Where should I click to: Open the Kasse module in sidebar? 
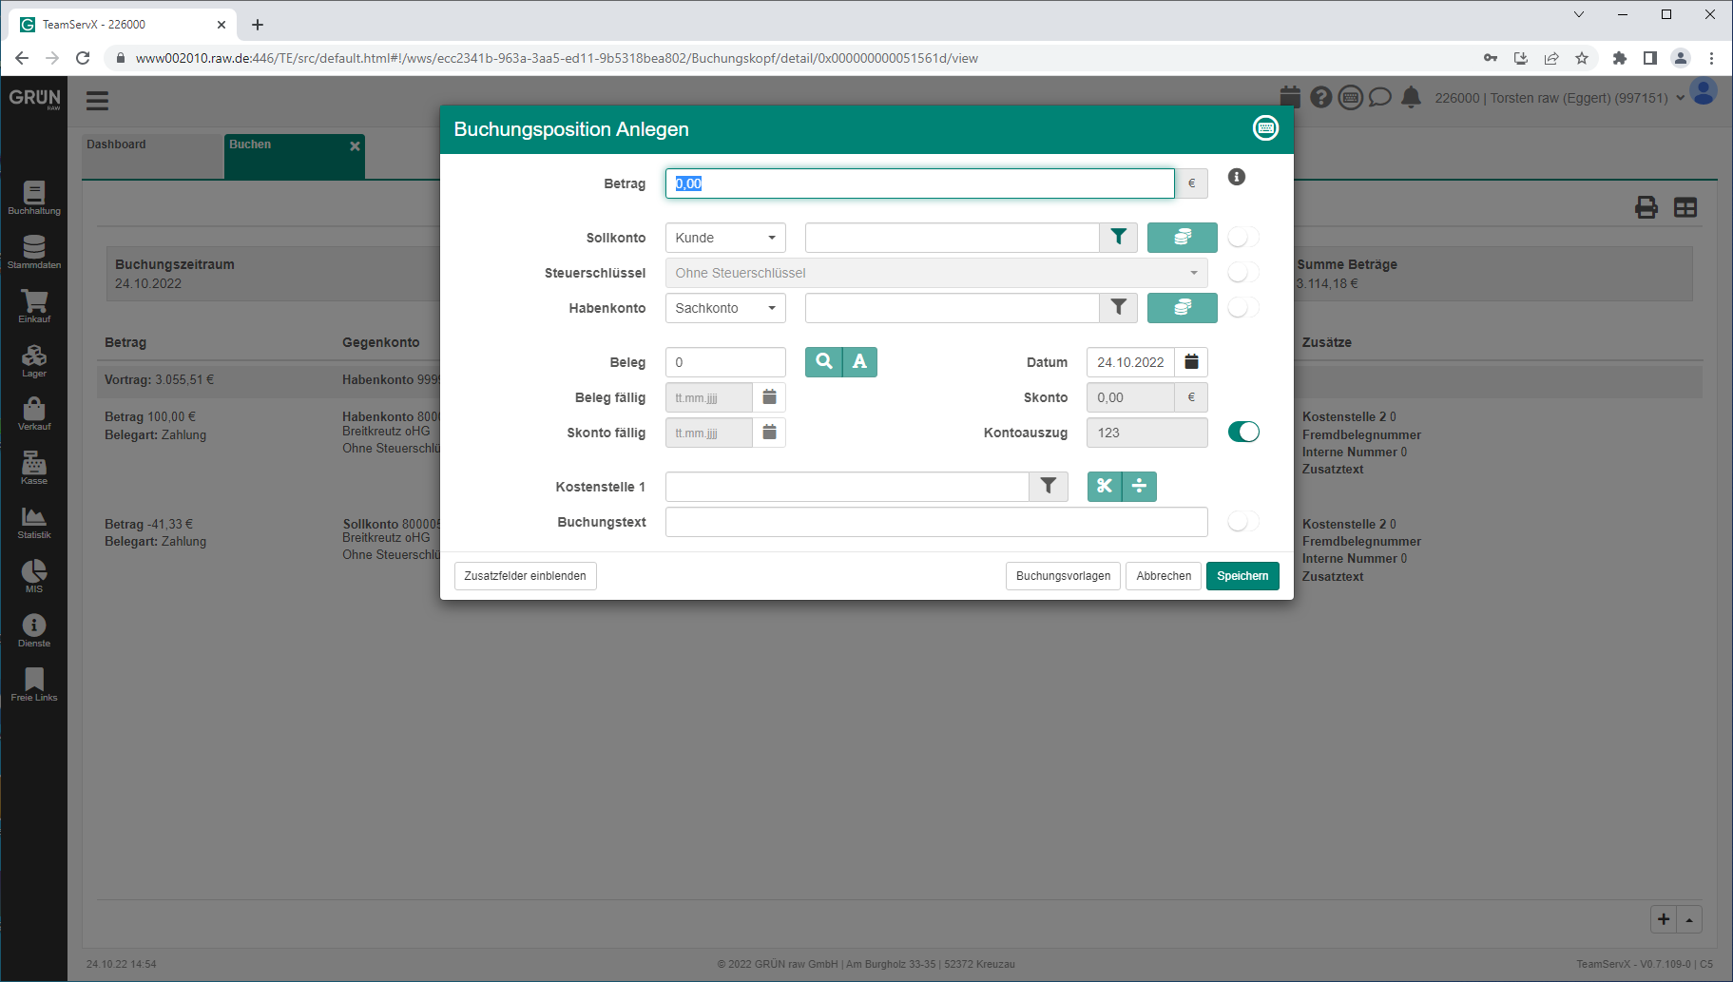point(34,468)
